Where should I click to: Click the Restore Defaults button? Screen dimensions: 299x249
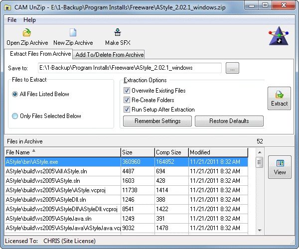pos(229,121)
